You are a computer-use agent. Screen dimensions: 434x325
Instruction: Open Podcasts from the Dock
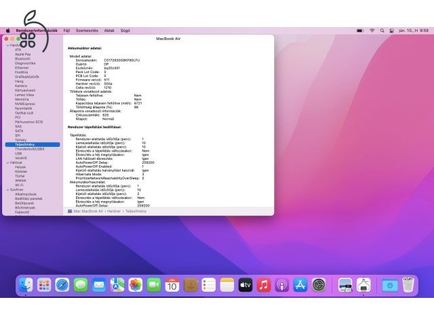coord(282,285)
